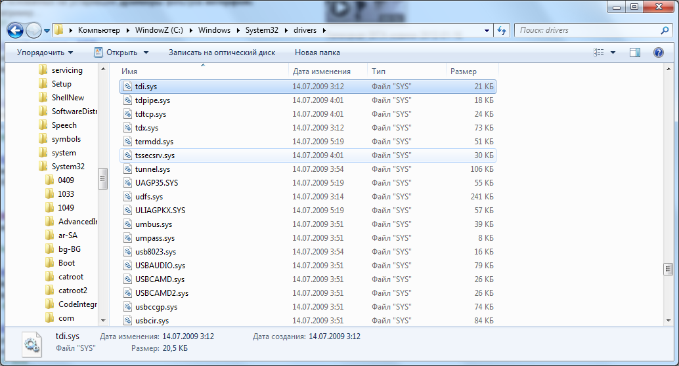Click the USBCAMD2.sys file icon
The width and height of the screenshot is (679, 366).
tap(127, 293)
